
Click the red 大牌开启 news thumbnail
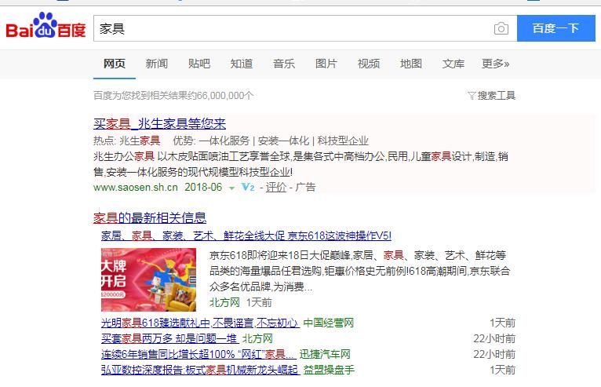click(x=149, y=279)
